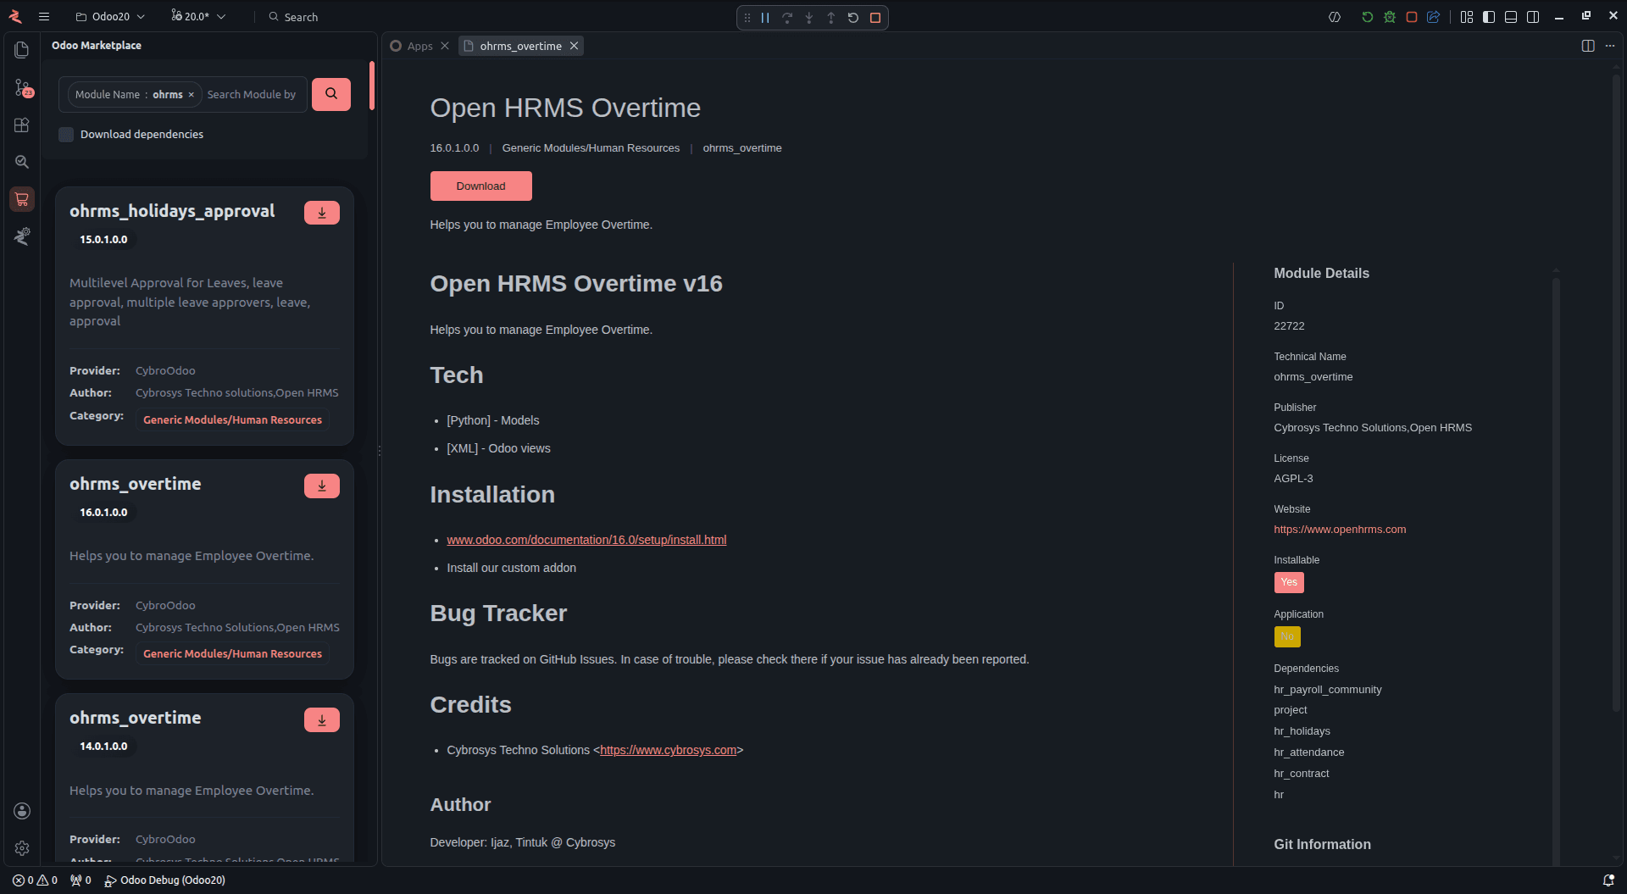The width and height of the screenshot is (1627, 894).
Task: Open the Odoo20 project dropdown
Action: click(x=110, y=17)
